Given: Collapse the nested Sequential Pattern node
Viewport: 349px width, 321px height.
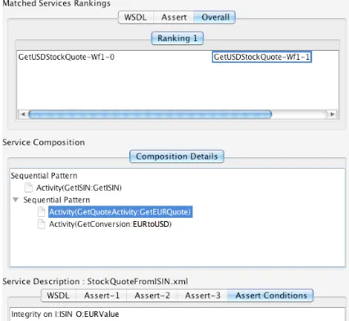Looking at the screenshot, I should [x=16, y=200].
